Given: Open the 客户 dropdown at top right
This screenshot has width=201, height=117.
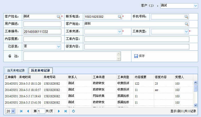Looking at the screenshot, I should pos(196,5).
